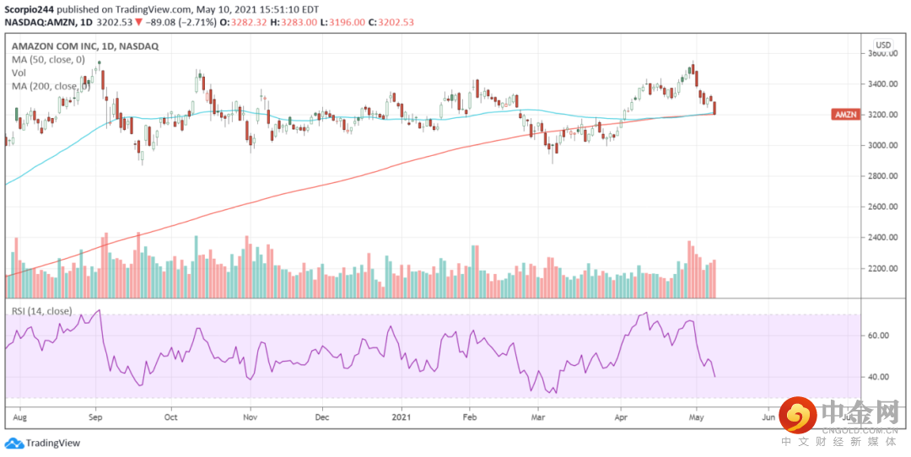The height and width of the screenshot is (457, 911).
Task: Click the TradingView cloud logo icon
Action: (14, 443)
